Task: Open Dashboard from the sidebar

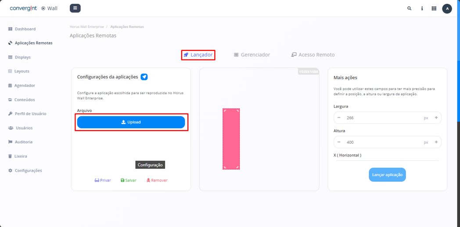Action: [25, 29]
